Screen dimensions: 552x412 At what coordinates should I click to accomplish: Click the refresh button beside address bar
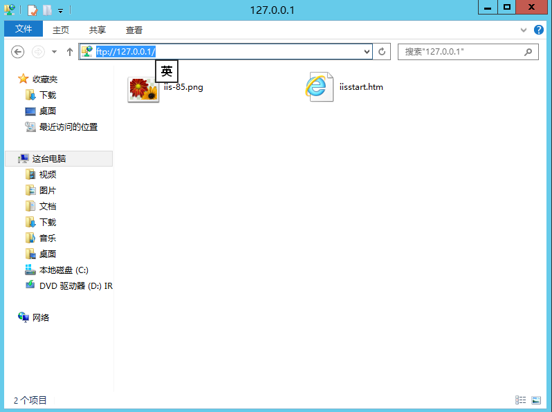pos(381,52)
